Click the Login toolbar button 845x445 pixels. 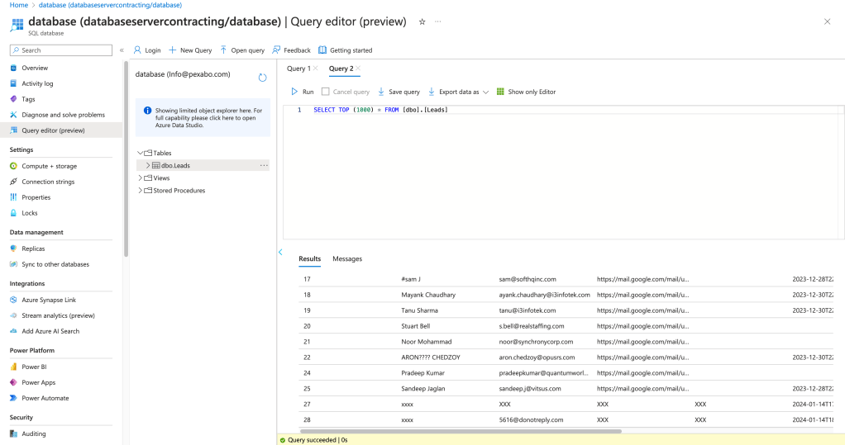(x=147, y=50)
